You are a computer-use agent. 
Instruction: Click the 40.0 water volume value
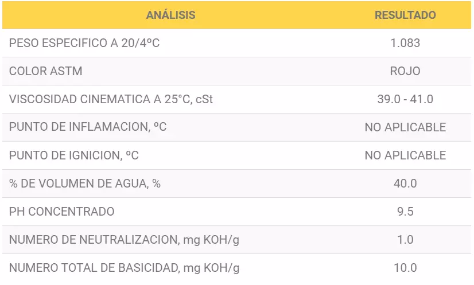coord(405,184)
